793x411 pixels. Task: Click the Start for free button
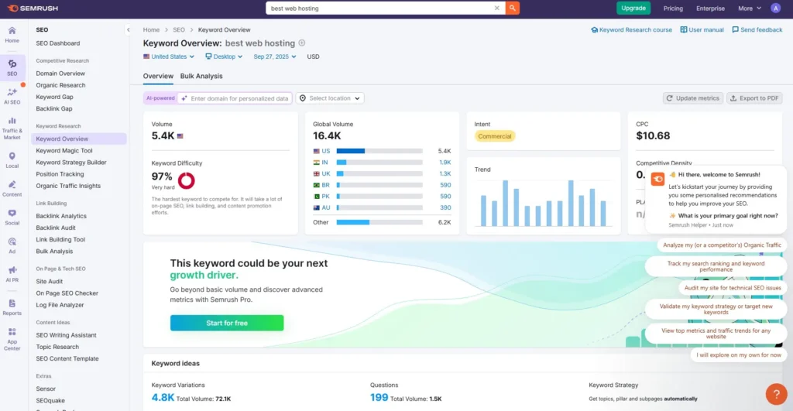(x=227, y=323)
